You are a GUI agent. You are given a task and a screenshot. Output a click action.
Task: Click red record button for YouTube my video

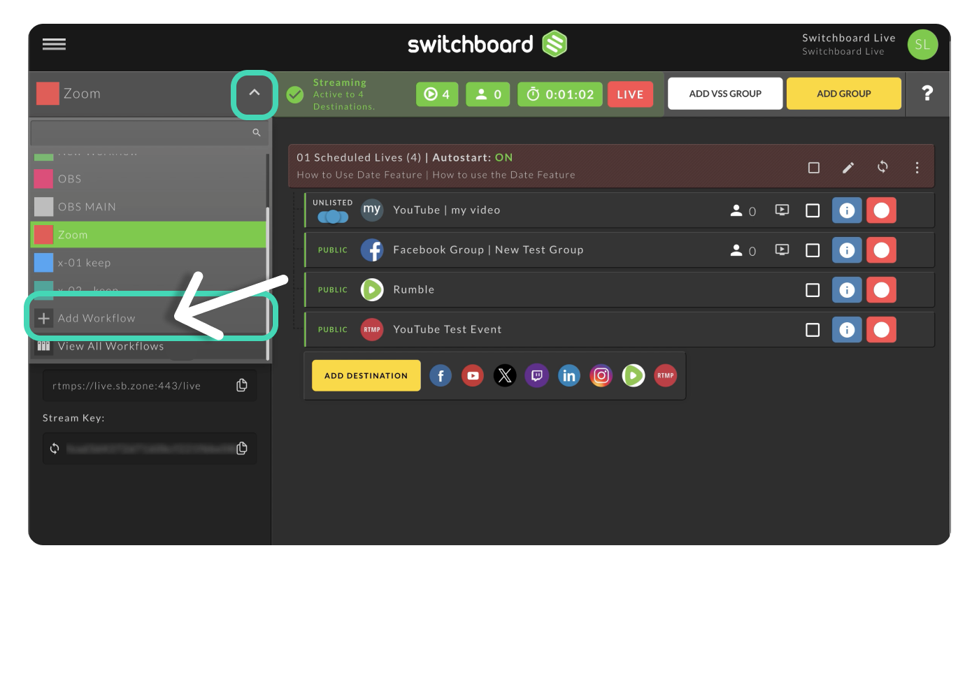pyautogui.click(x=881, y=210)
